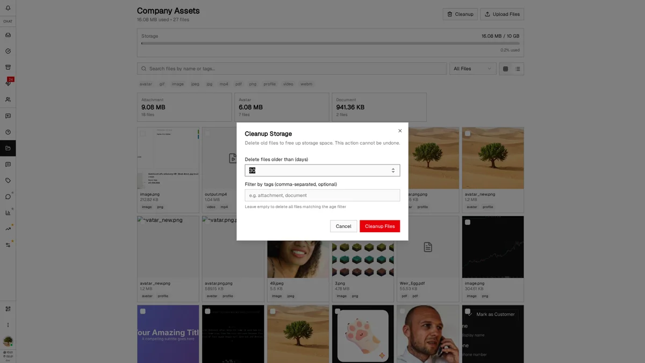Open the price tag icon in sidebar
Viewport: 645px width, 363px height.
[x=8, y=181]
